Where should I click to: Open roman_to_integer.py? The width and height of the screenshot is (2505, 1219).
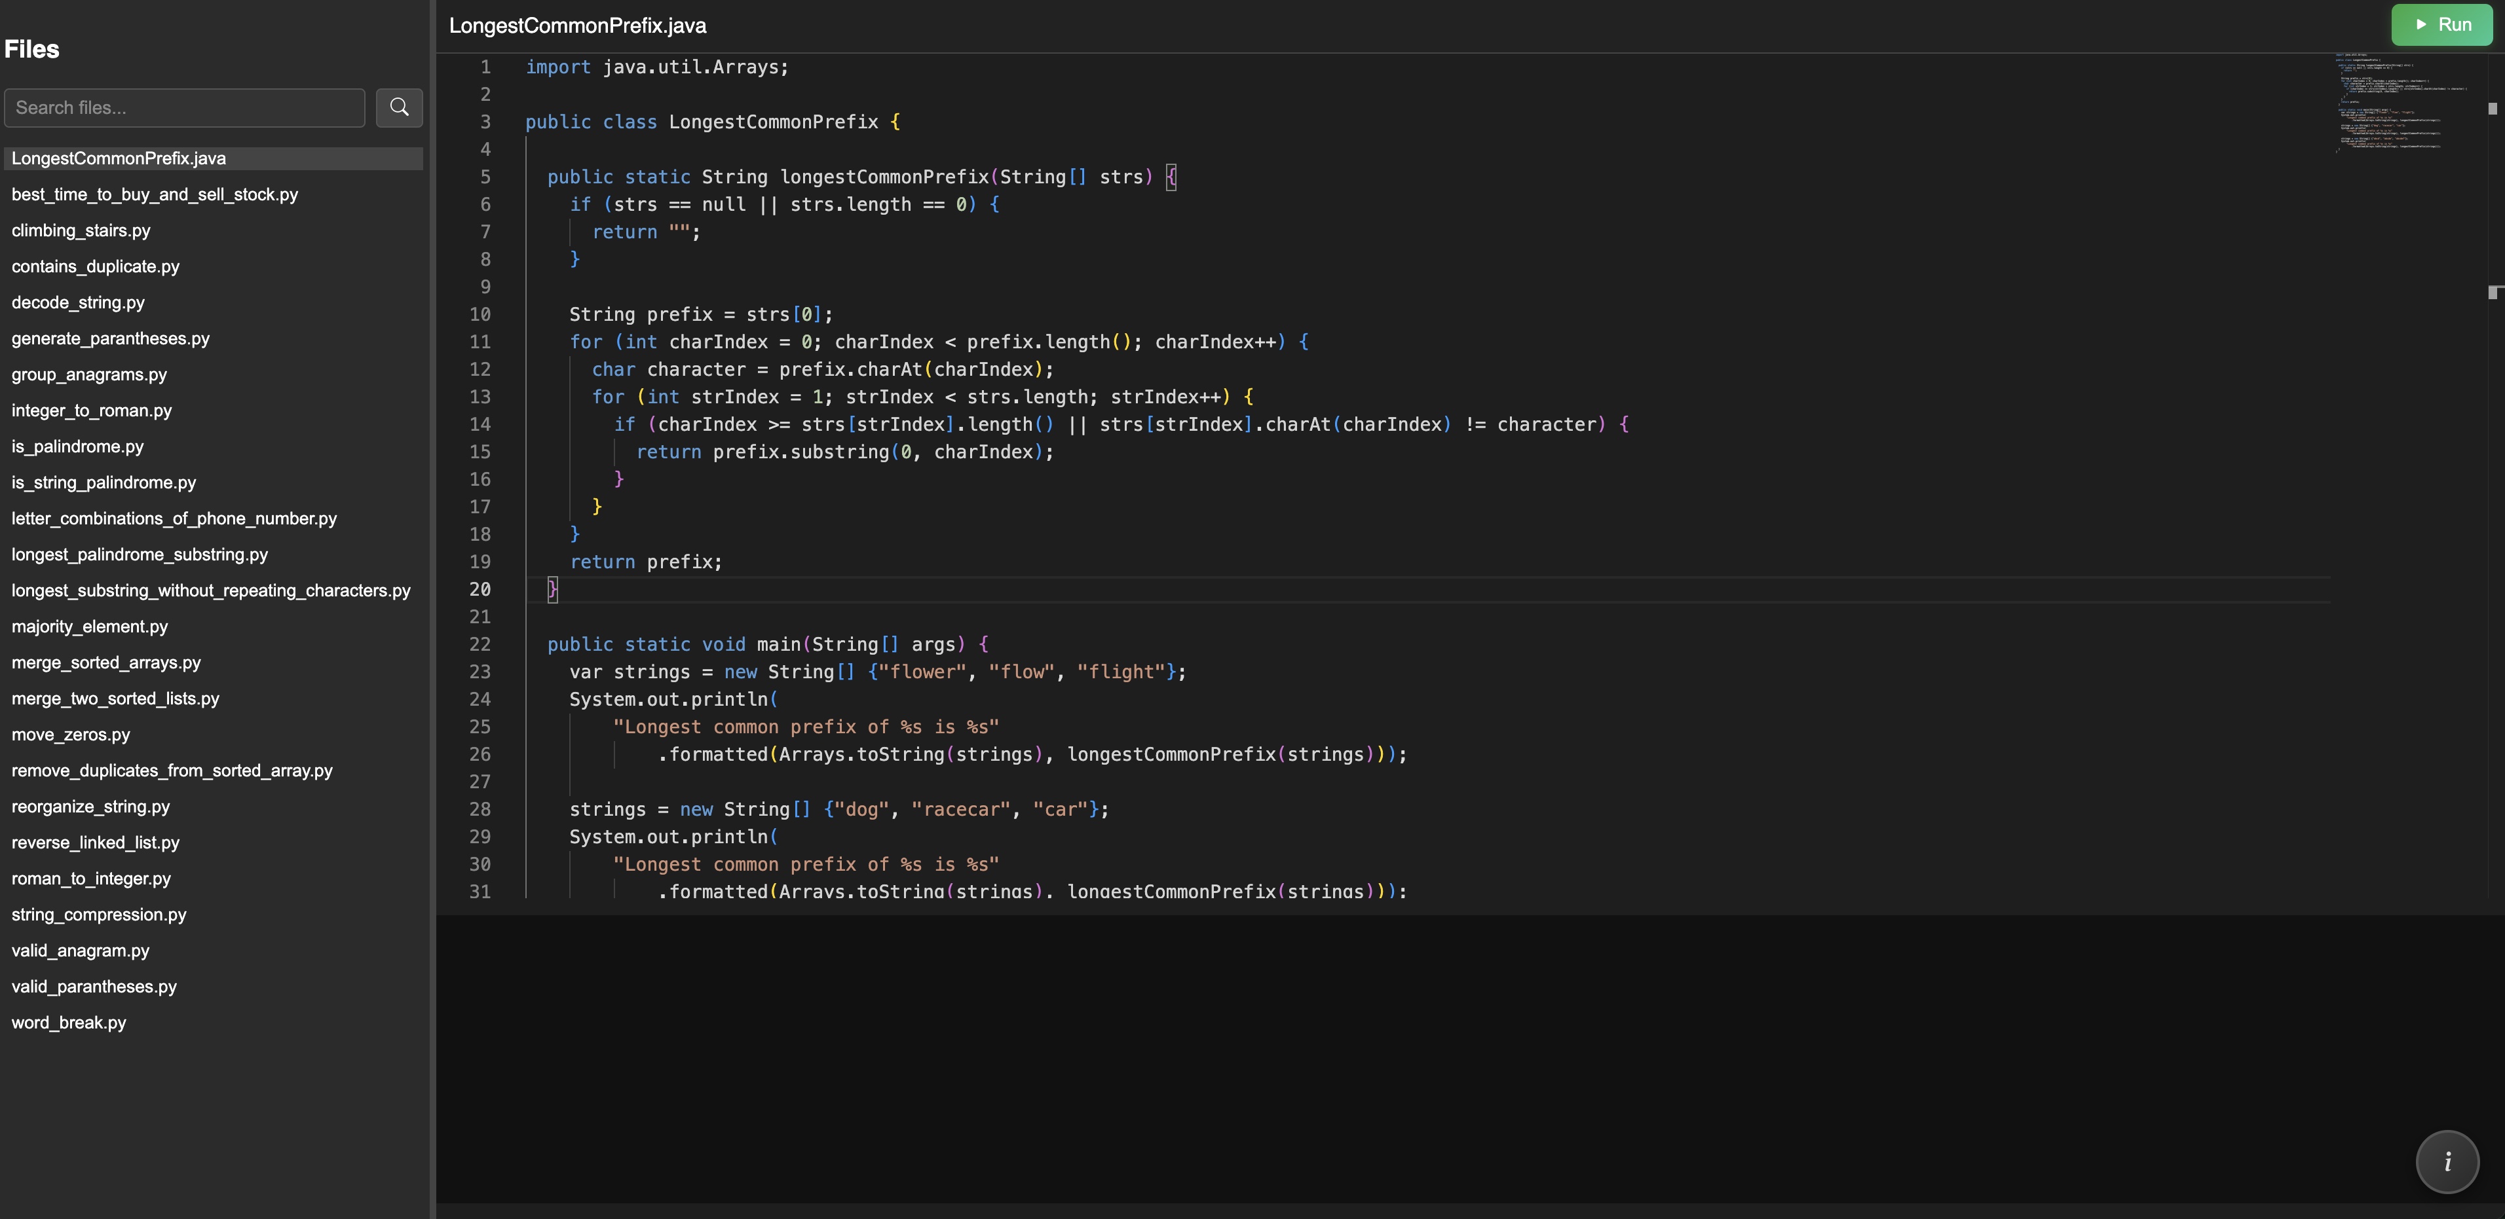click(x=92, y=878)
